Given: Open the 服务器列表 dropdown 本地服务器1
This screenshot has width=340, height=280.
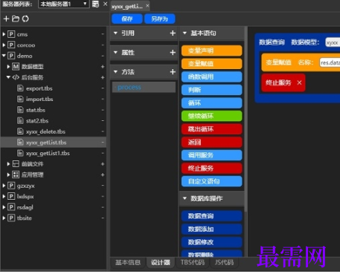Looking at the screenshot, I should 64,4.
